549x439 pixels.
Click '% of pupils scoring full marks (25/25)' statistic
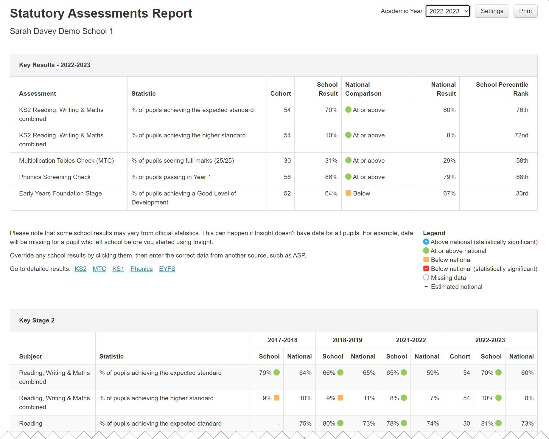(x=183, y=161)
